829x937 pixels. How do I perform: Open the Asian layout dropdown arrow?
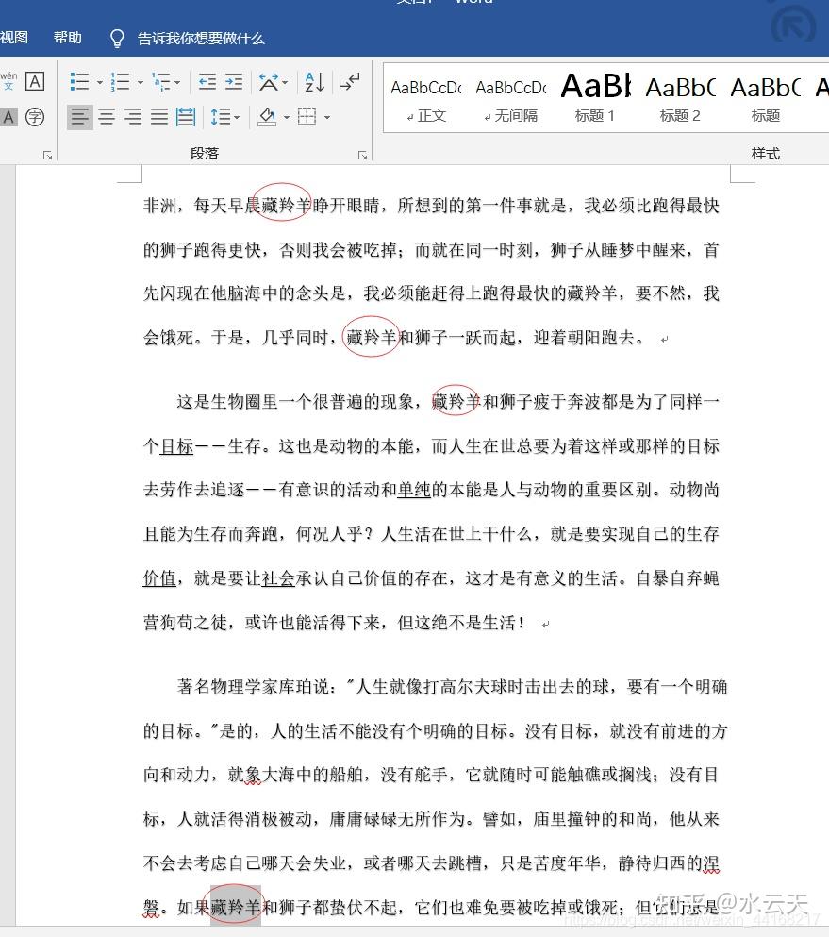[285, 82]
